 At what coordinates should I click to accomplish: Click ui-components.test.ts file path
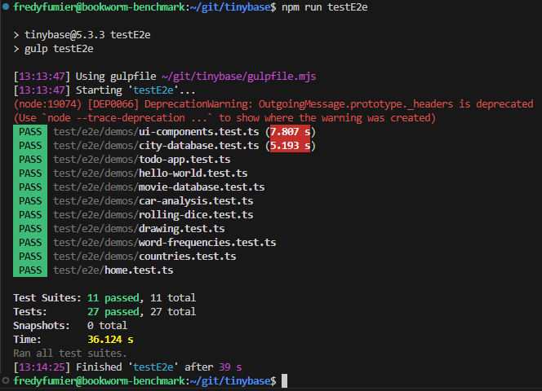coord(156,132)
